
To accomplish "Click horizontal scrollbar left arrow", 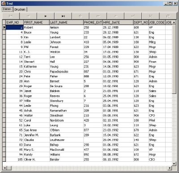I will (4, 168).
